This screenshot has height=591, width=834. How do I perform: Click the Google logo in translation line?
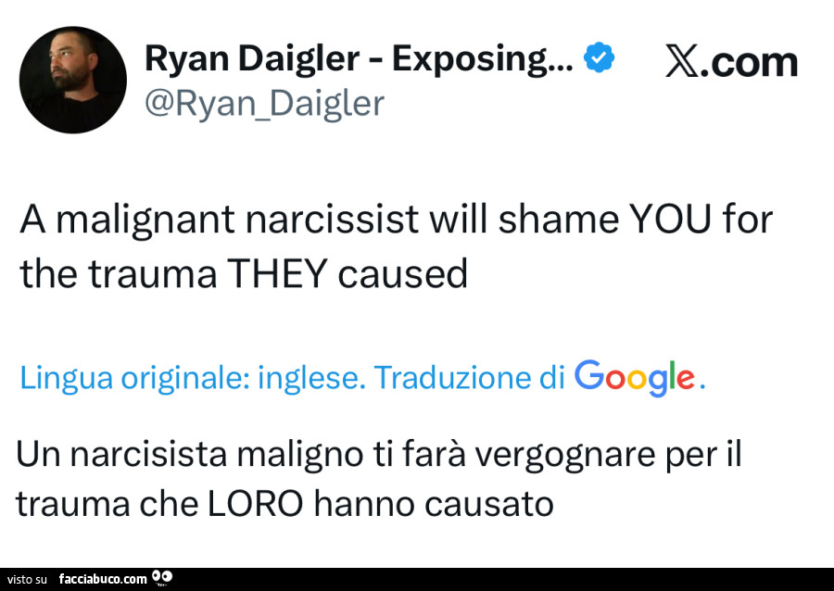pos(635,378)
